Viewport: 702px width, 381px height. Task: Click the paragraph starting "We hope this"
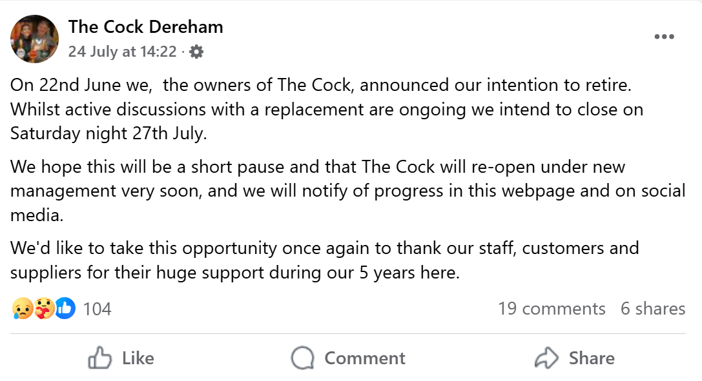tap(347, 191)
